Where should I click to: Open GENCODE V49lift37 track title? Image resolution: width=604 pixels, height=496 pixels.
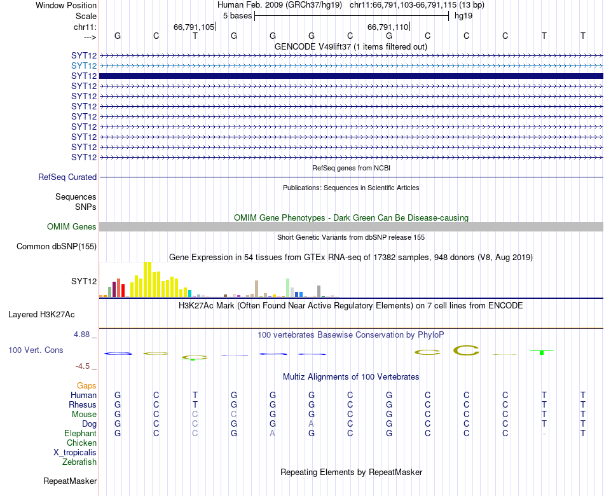pos(350,46)
